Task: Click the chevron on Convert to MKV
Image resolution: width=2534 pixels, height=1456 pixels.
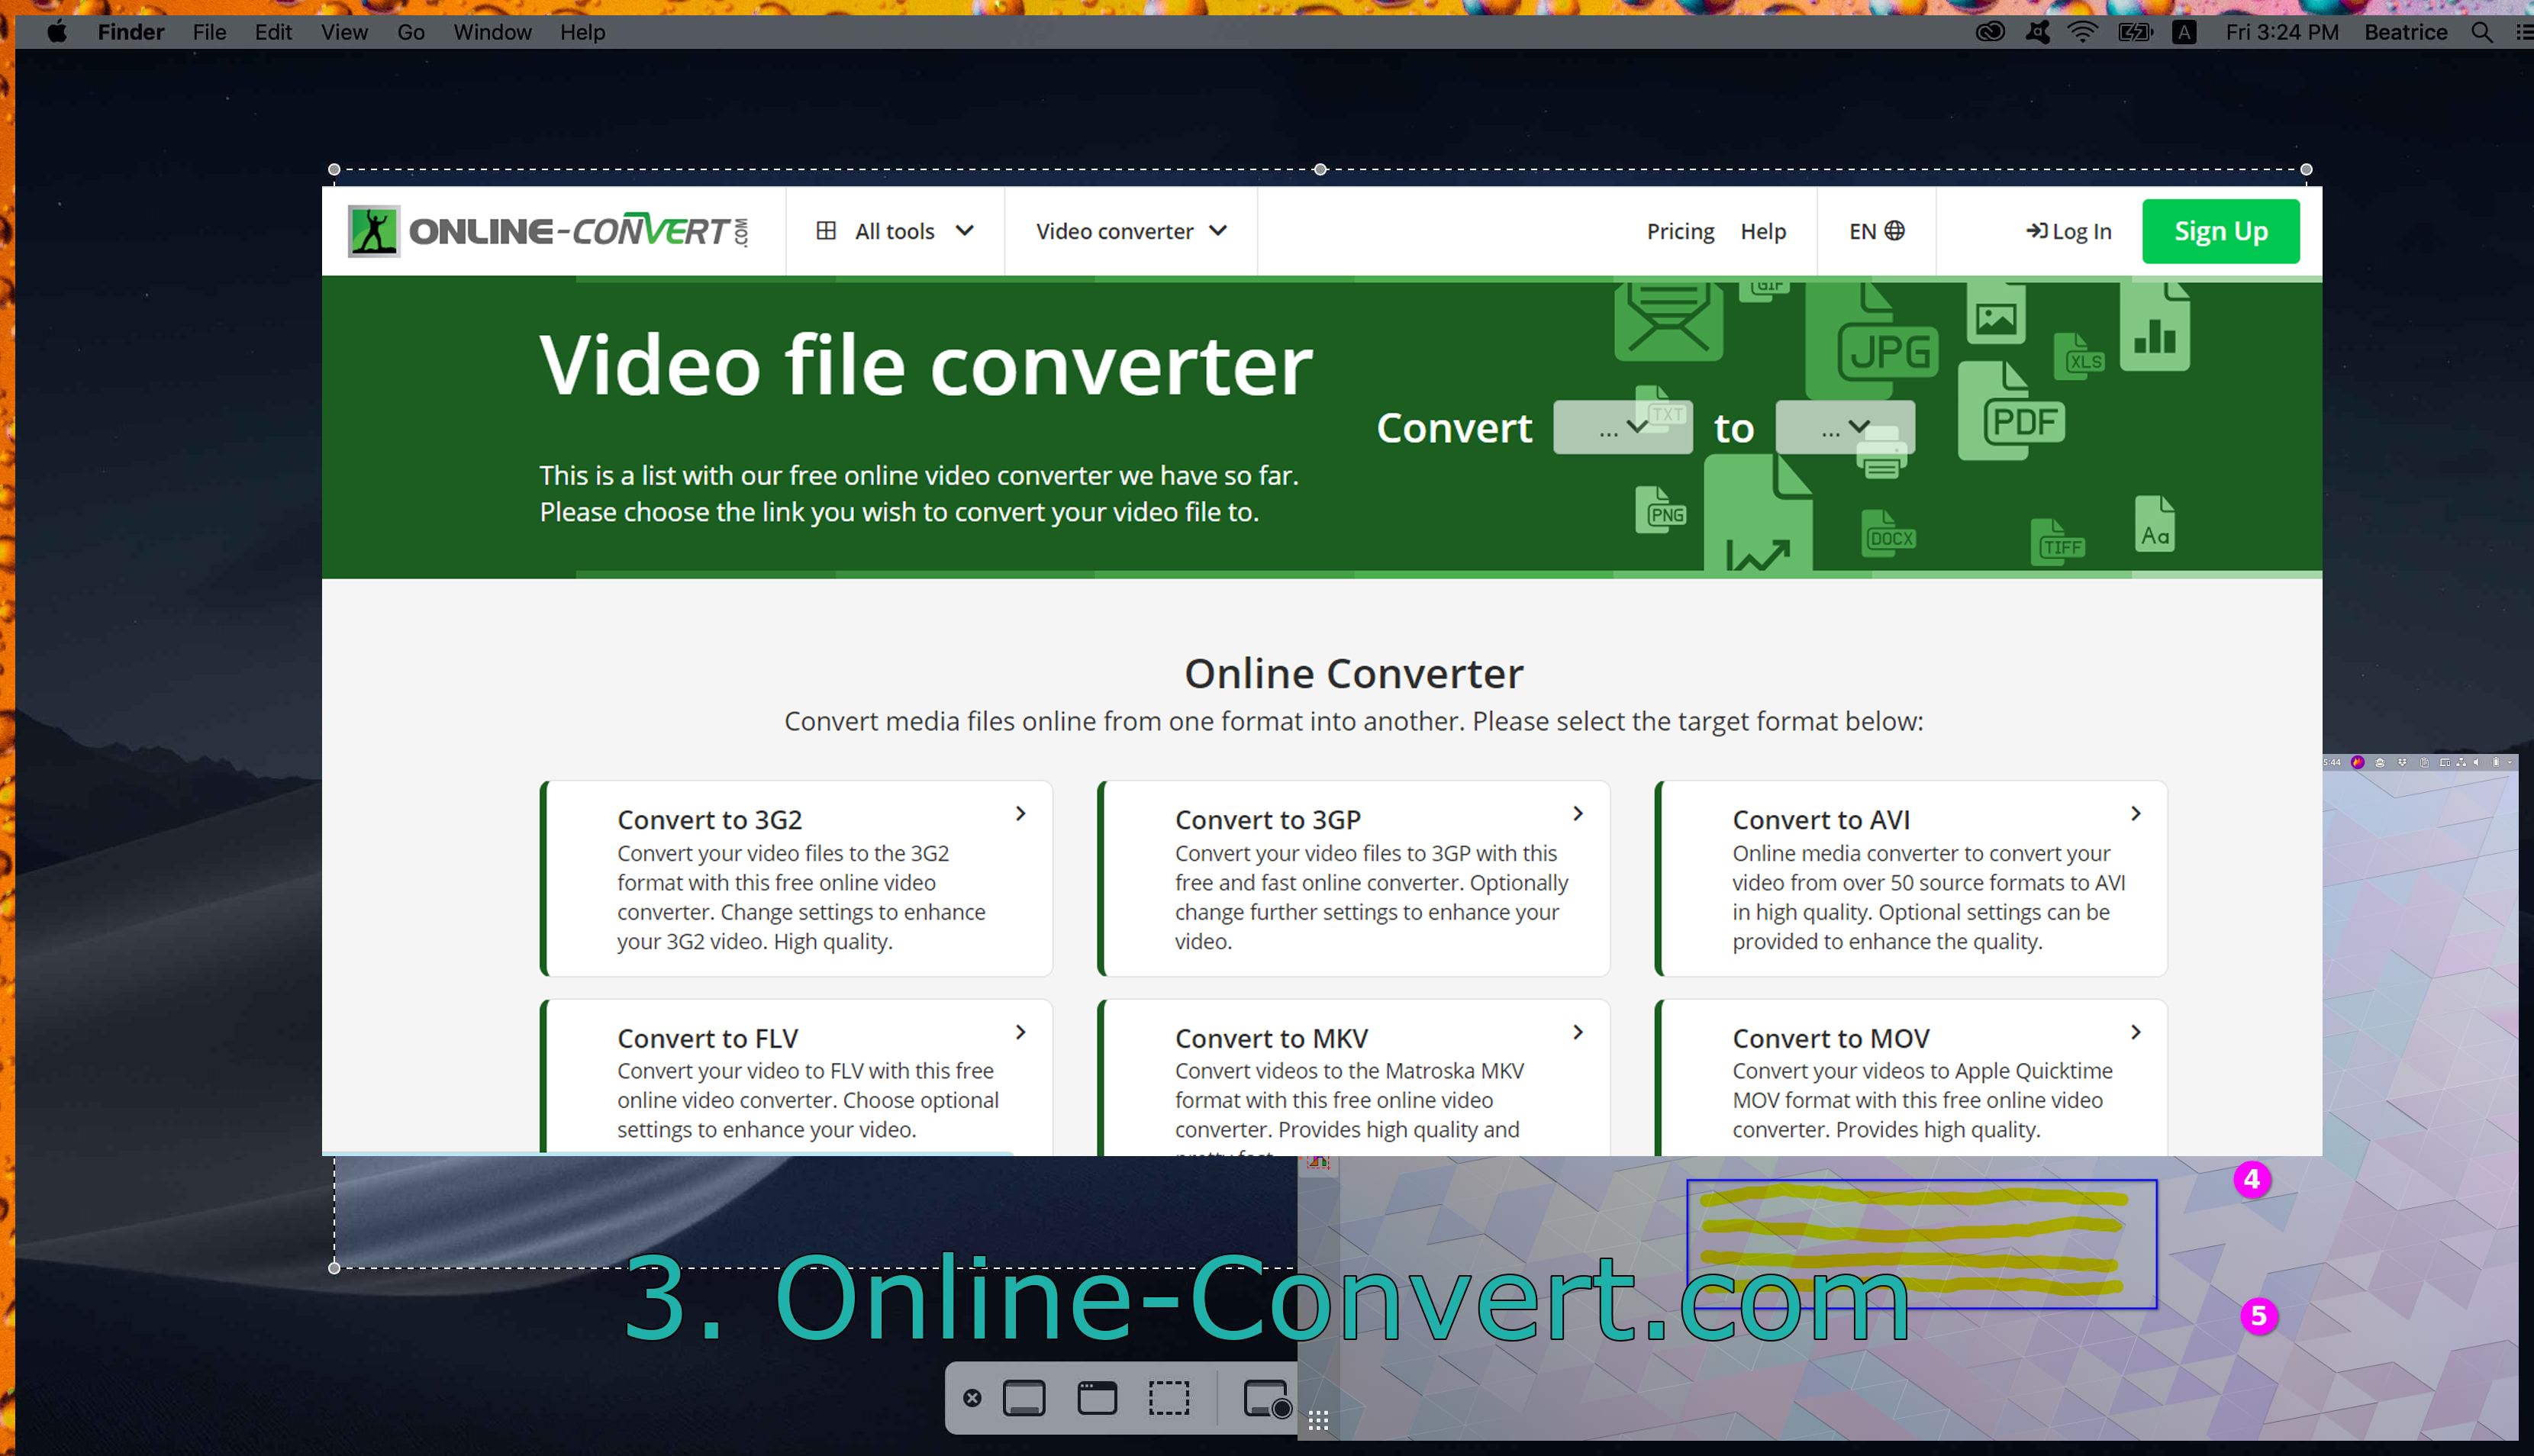Action: tap(1577, 1032)
